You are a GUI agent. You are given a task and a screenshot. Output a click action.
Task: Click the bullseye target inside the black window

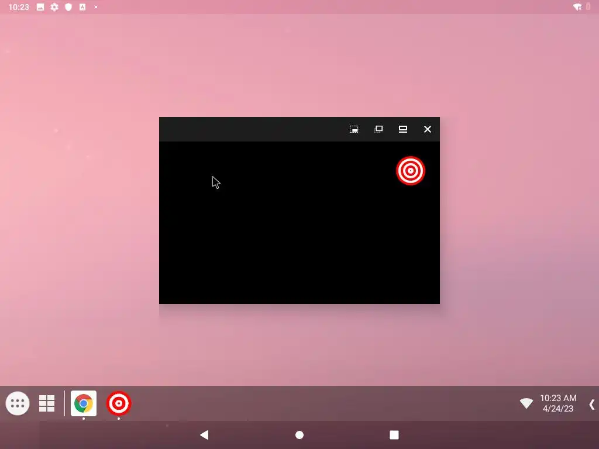pos(410,171)
